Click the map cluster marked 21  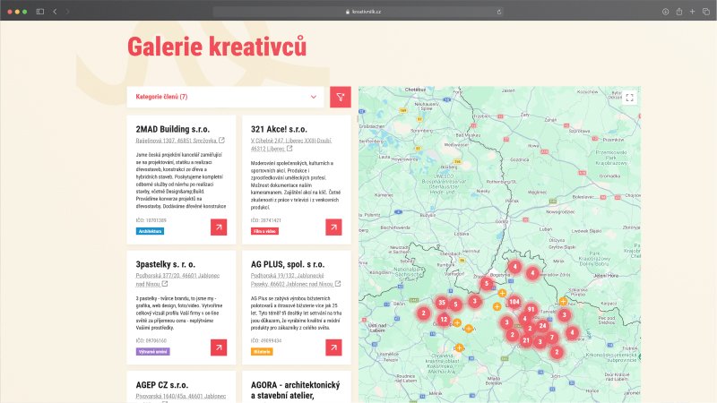point(526,340)
